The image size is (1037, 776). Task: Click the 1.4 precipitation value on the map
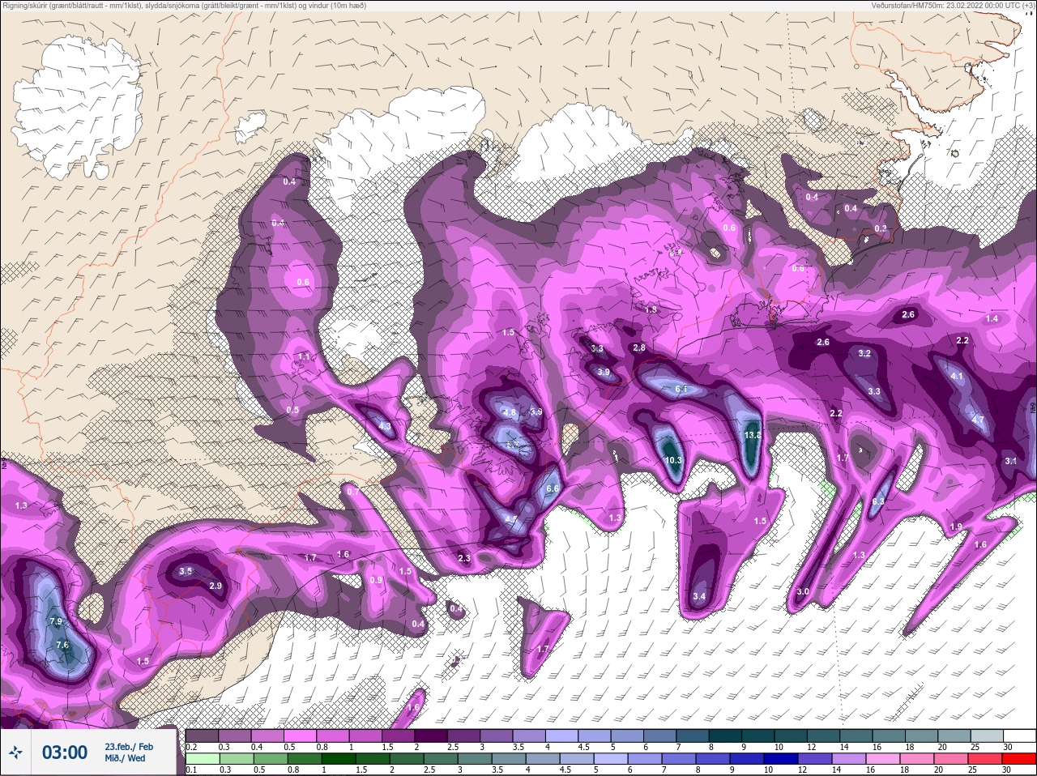coord(992,318)
